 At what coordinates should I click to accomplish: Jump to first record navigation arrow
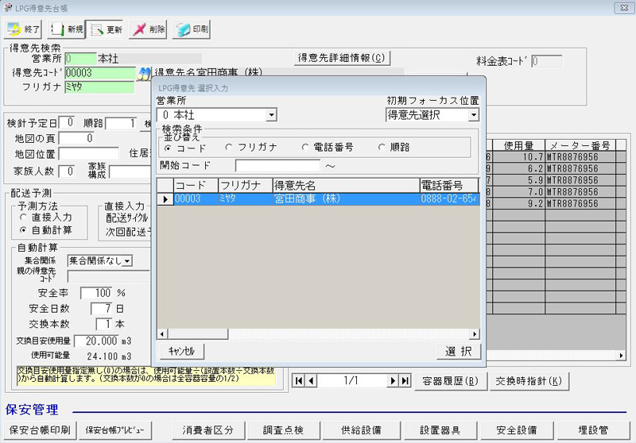point(299,381)
